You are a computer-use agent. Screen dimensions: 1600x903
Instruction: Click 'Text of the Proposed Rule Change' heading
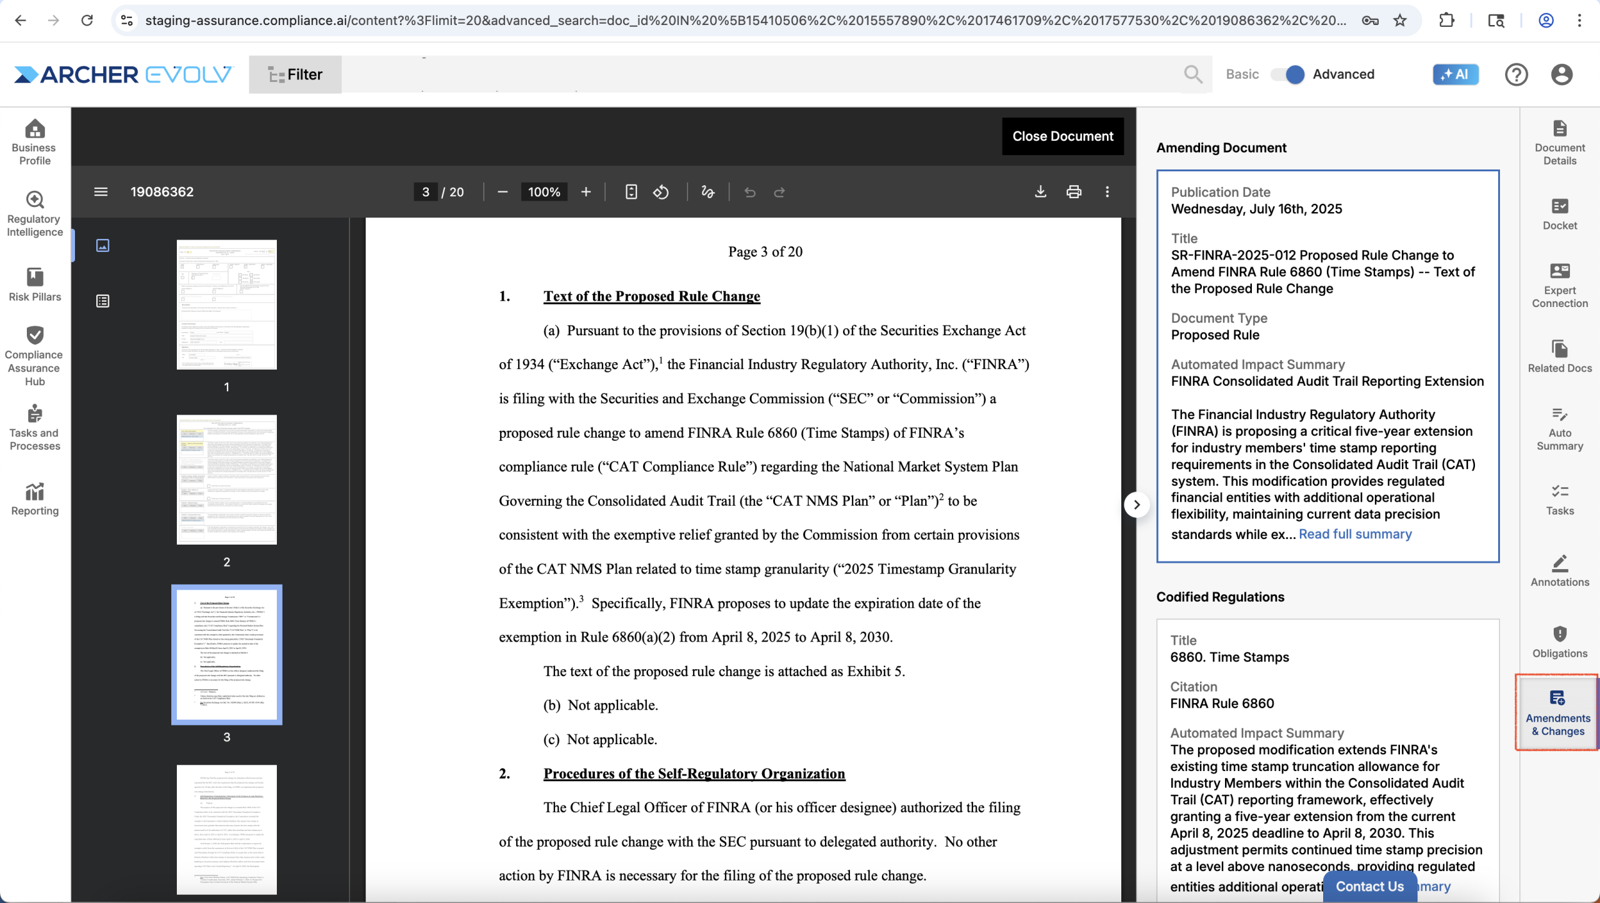pyautogui.click(x=651, y=296)
